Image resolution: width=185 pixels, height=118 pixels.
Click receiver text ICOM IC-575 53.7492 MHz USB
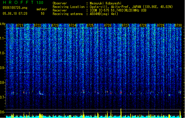point(118,10)
